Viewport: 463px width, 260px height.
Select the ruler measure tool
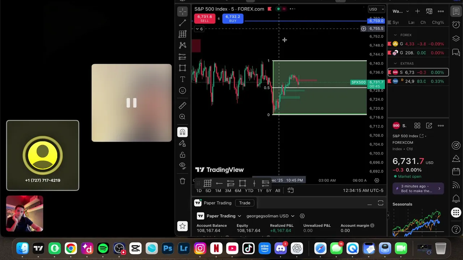[182, 105]
